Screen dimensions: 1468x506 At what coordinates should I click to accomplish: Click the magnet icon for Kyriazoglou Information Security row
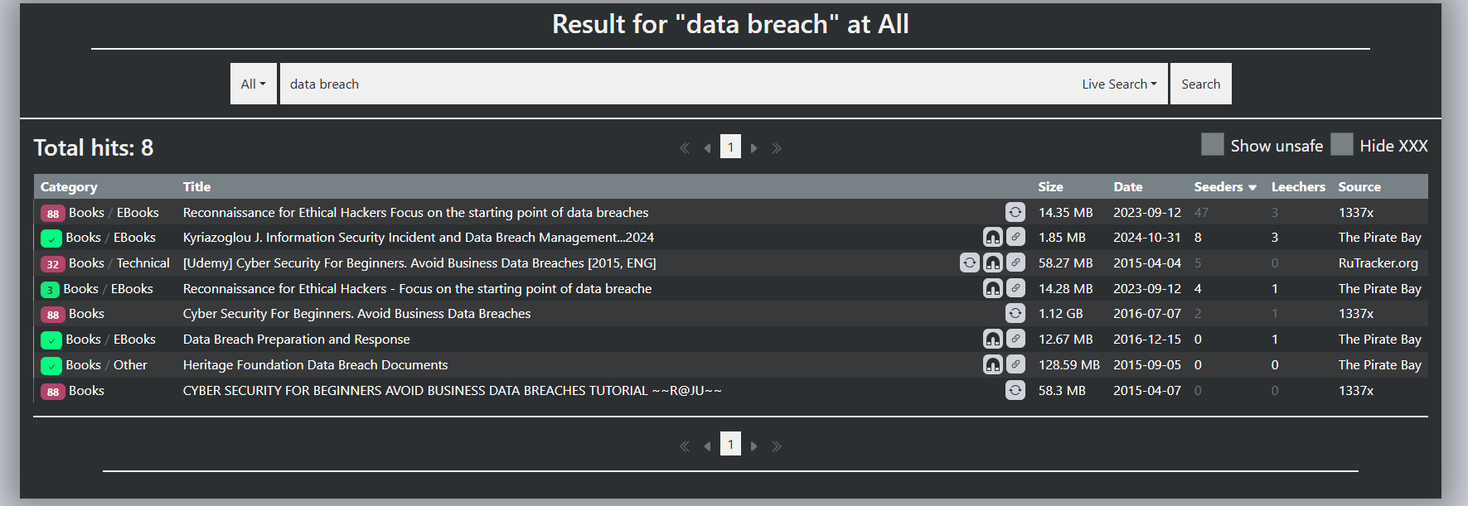click(992, 237)
